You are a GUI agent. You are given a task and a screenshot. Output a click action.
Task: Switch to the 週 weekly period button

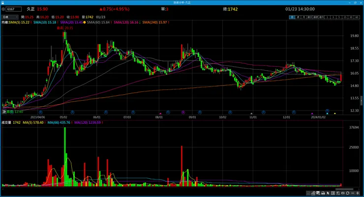298,17
